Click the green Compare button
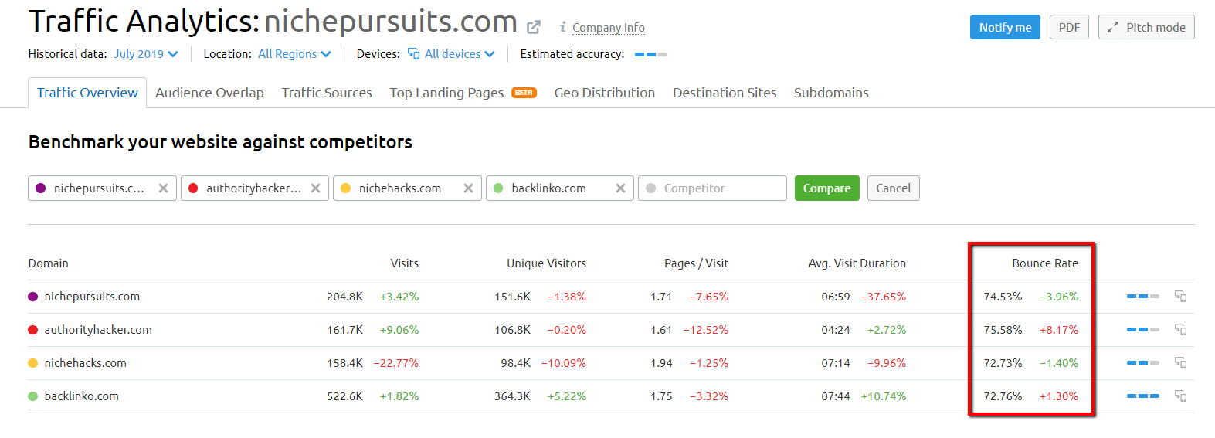 coord(826,188)
